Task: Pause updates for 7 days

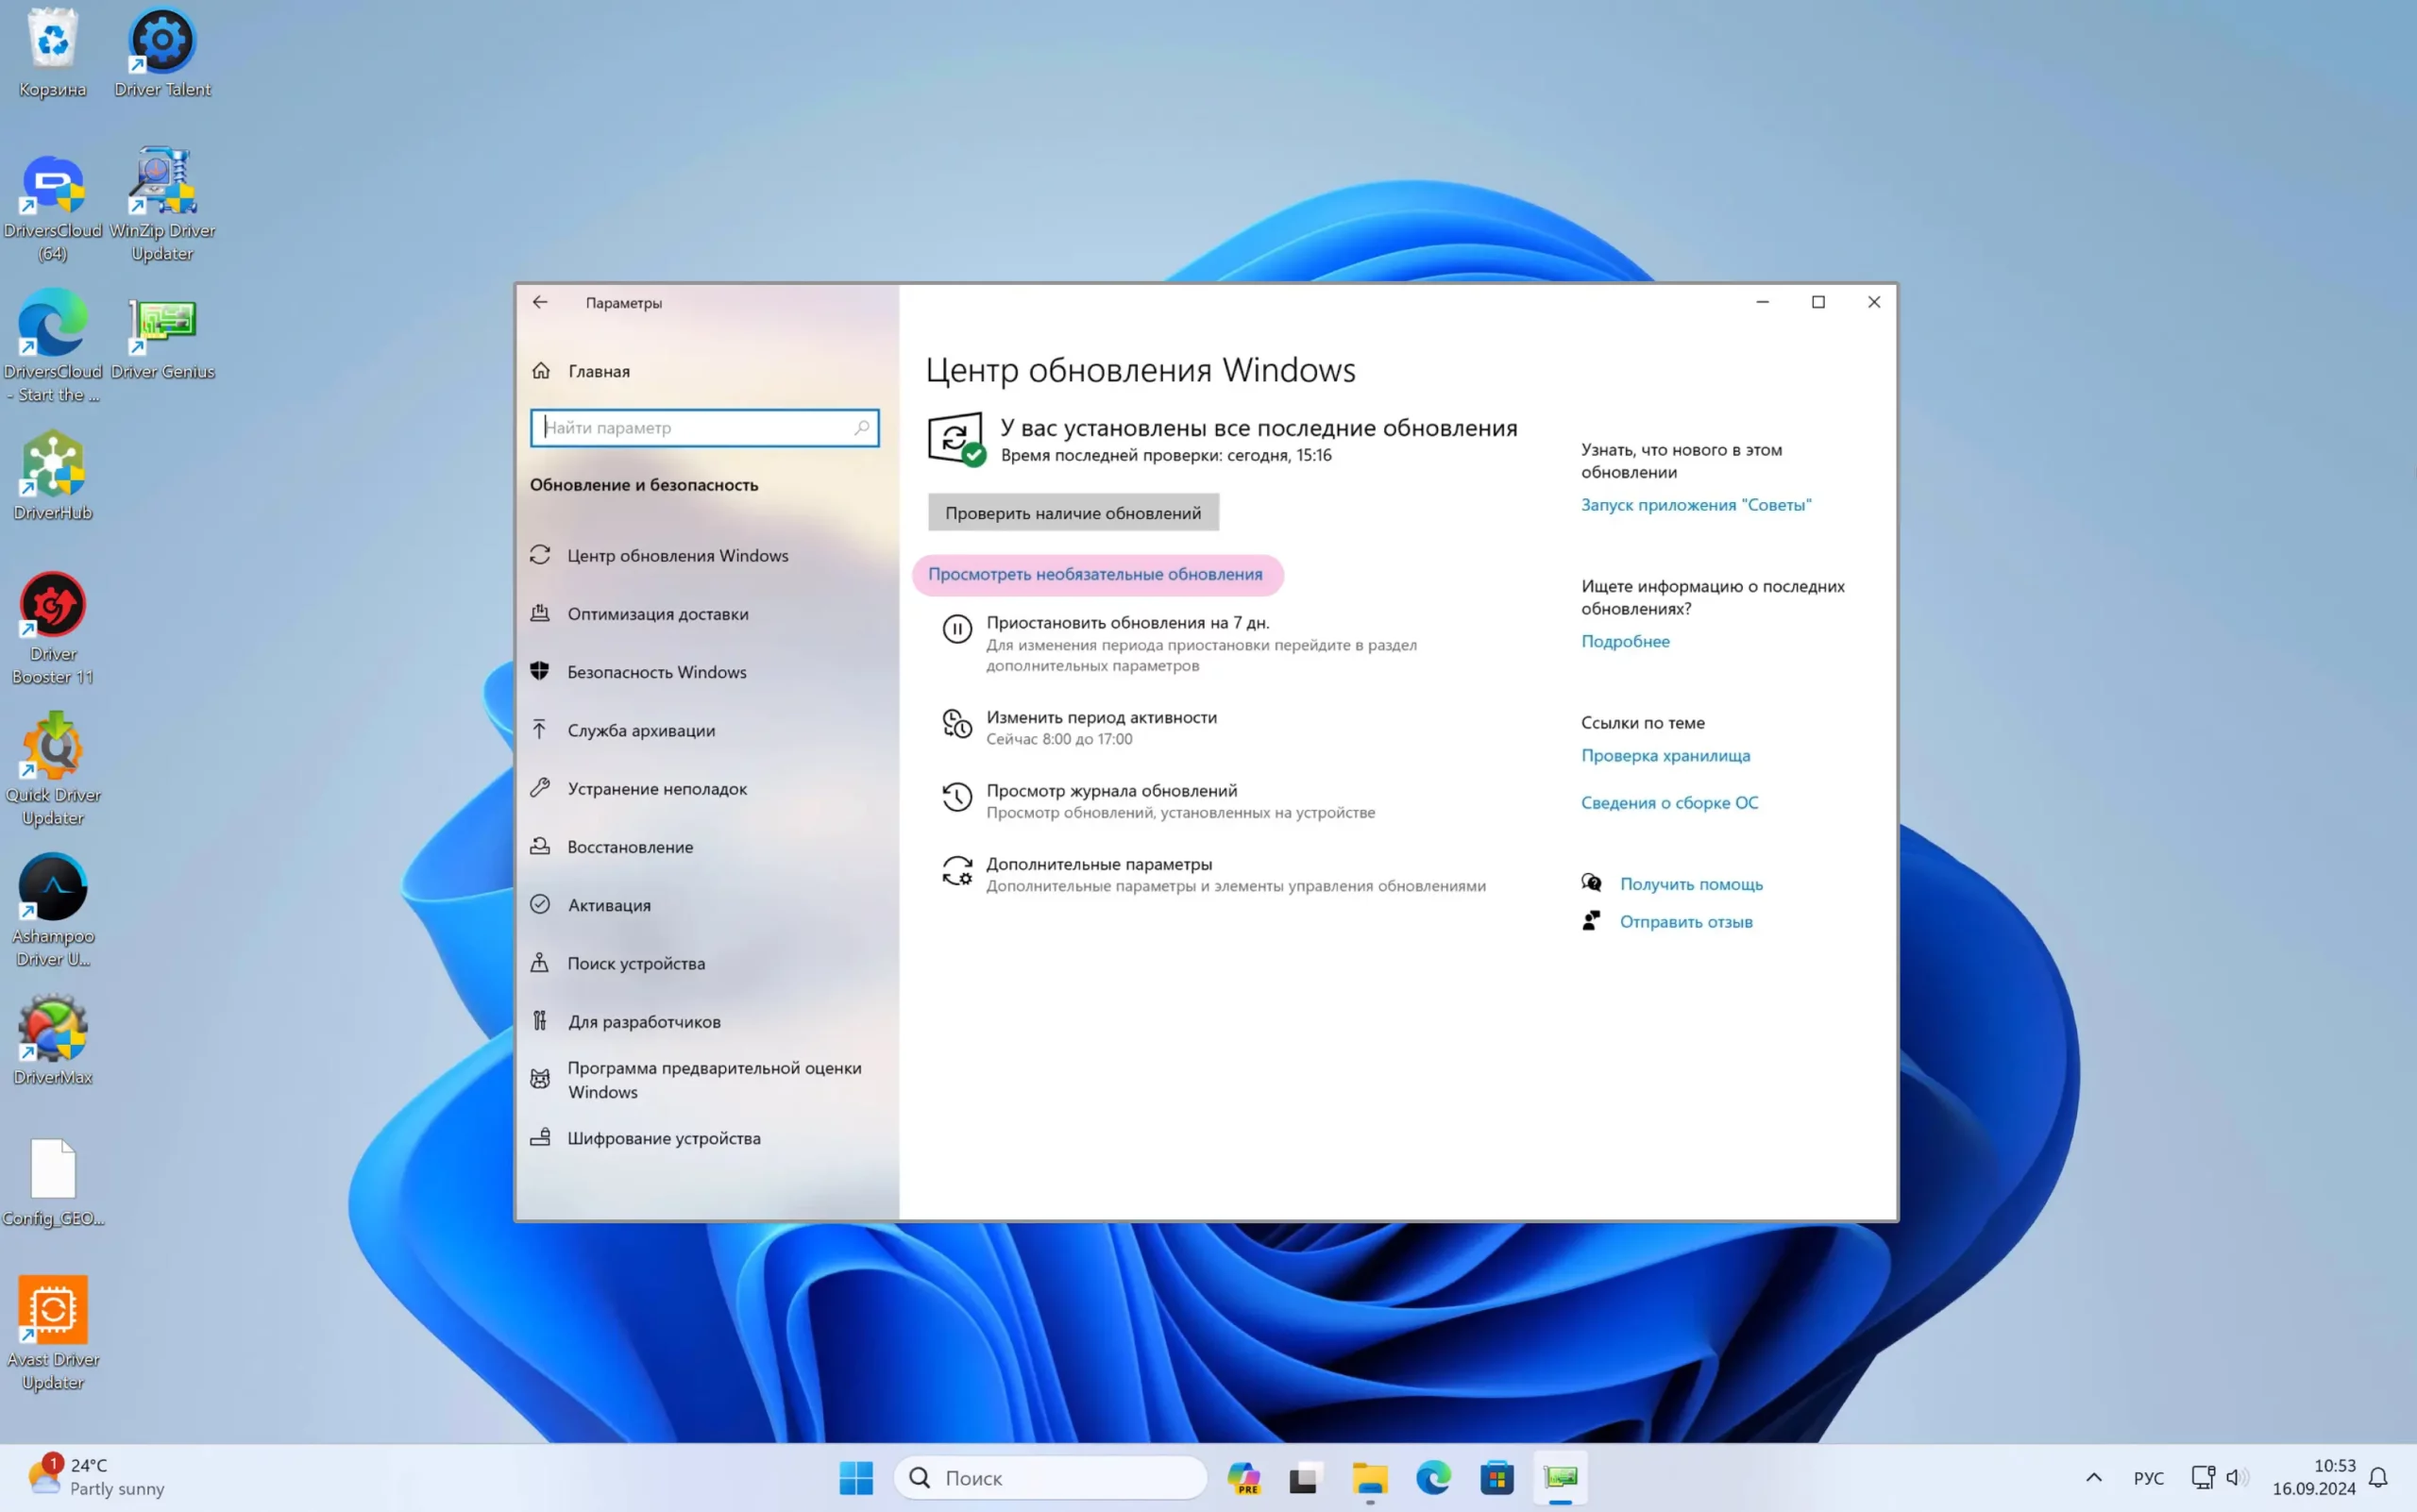Action: [1127, 623]
